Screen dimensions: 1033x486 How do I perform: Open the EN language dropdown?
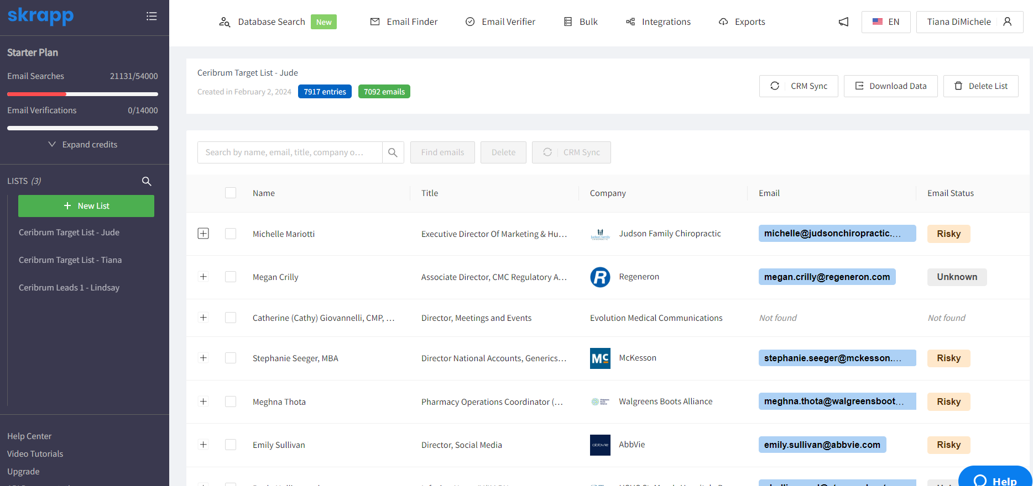pos(886,22)
